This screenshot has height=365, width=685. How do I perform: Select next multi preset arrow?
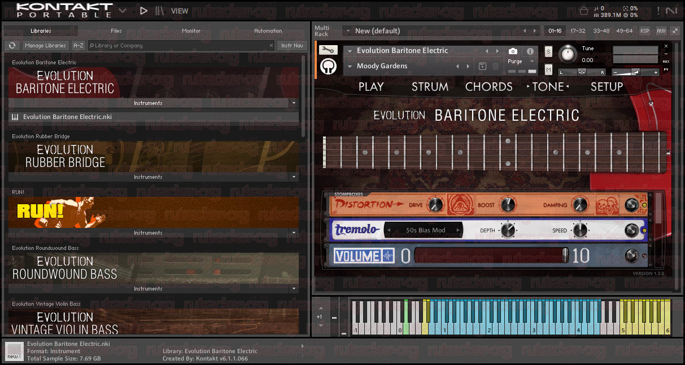(x=535, y=31)
